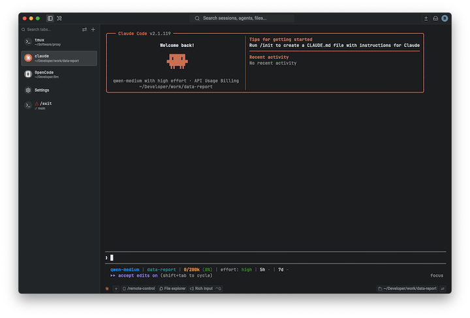The width and height of the screenshot is (470, 318).
Task: Click the effort: high status text
Action: [x=236, y=270]
